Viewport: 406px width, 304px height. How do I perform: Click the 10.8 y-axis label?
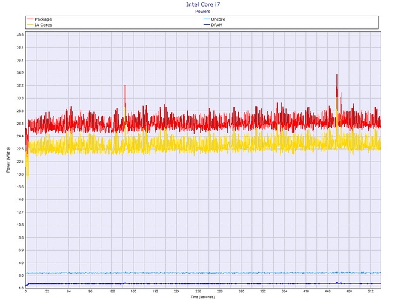[x=20, y=225]
